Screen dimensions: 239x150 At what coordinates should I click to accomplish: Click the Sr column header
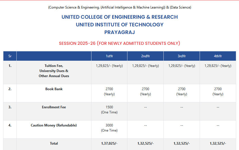coord(10,56)
